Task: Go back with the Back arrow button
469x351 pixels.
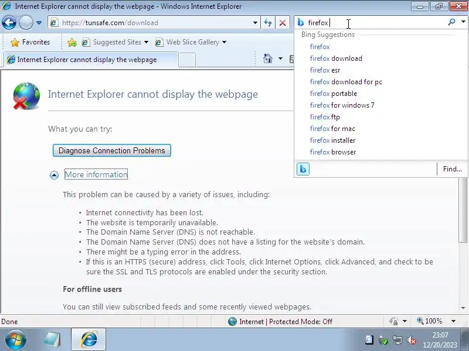Action: click(9, 22)
